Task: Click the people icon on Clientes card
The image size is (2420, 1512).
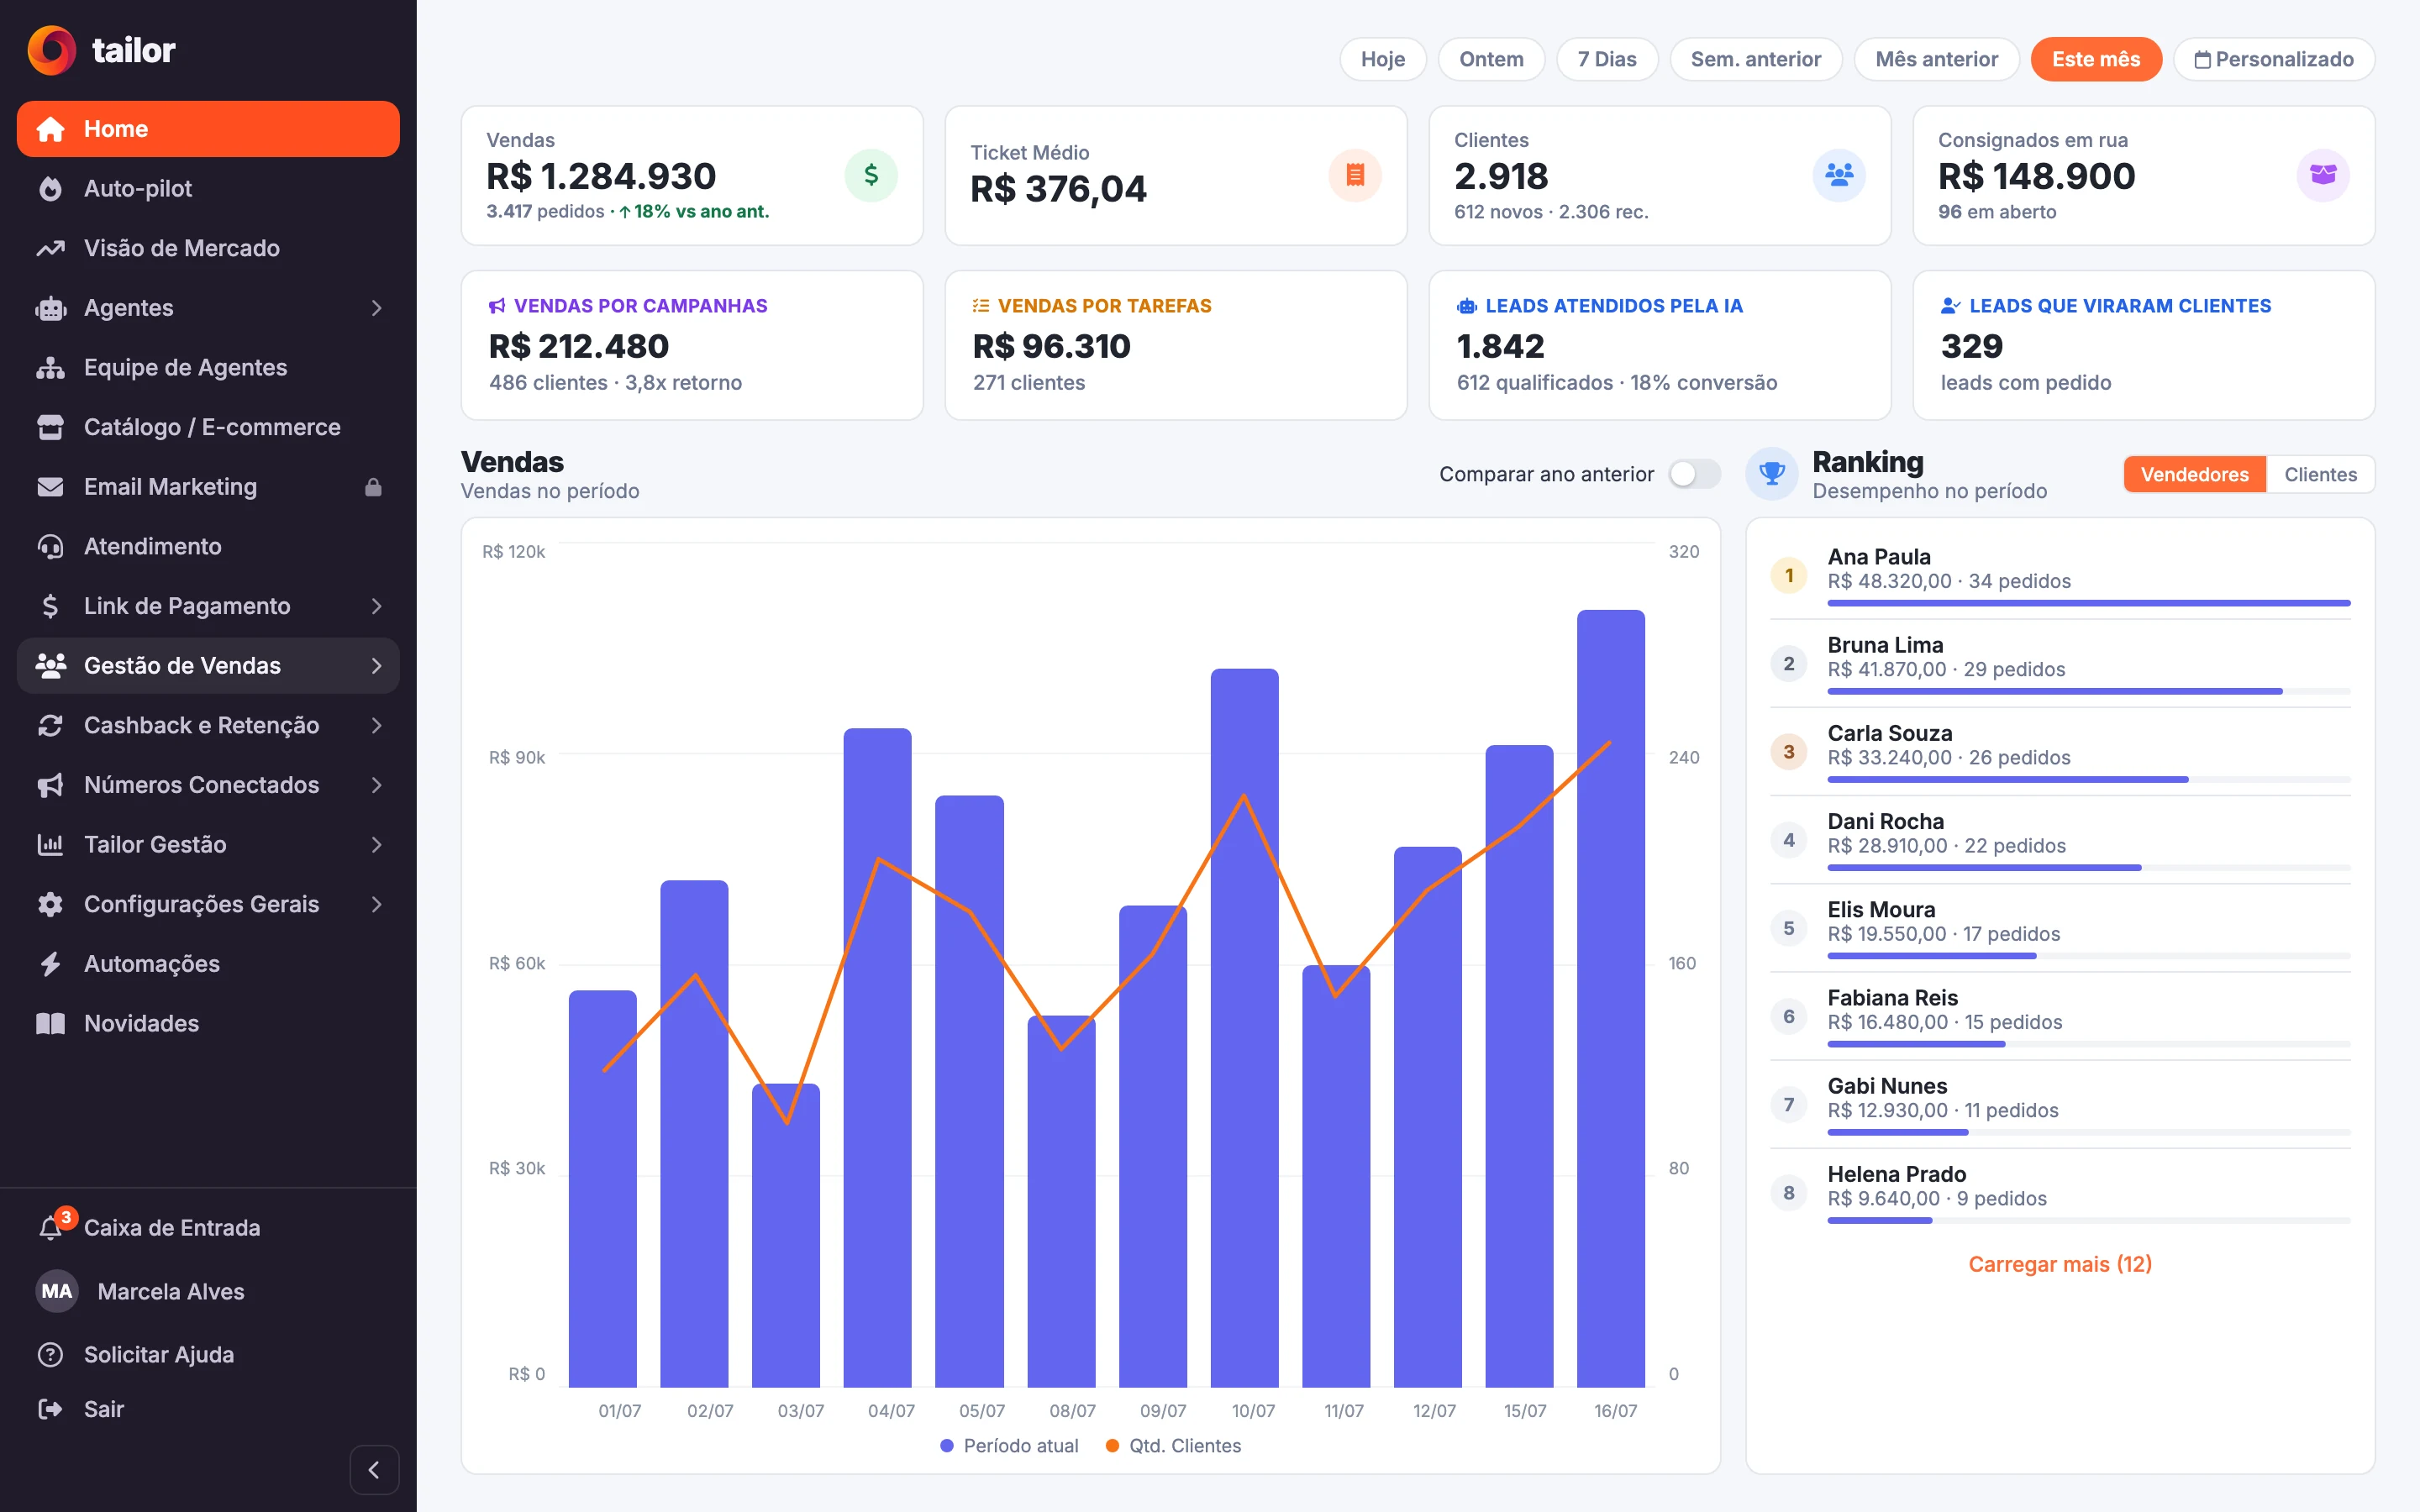Action: 1839,175
